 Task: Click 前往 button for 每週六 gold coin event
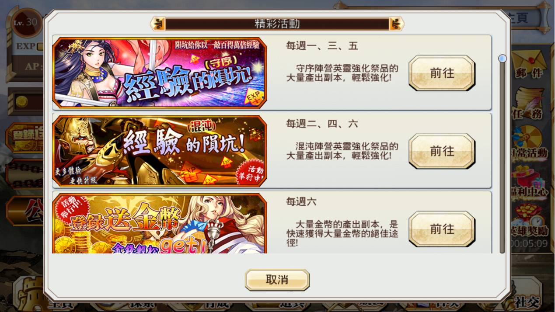point(442,229)
